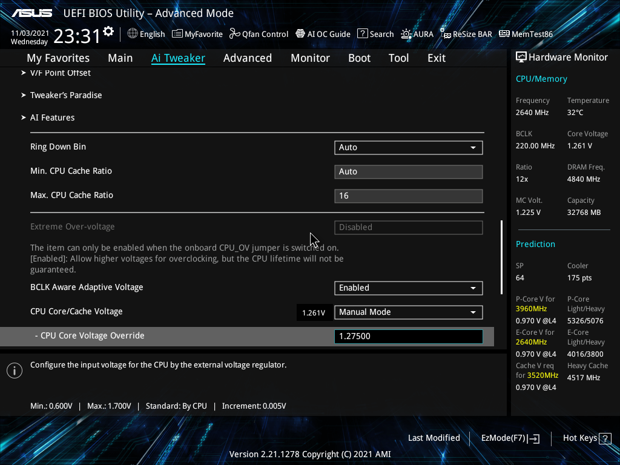Click the Cooler 175 pts value
The image size is (620, 465).
tap(579, 278)
